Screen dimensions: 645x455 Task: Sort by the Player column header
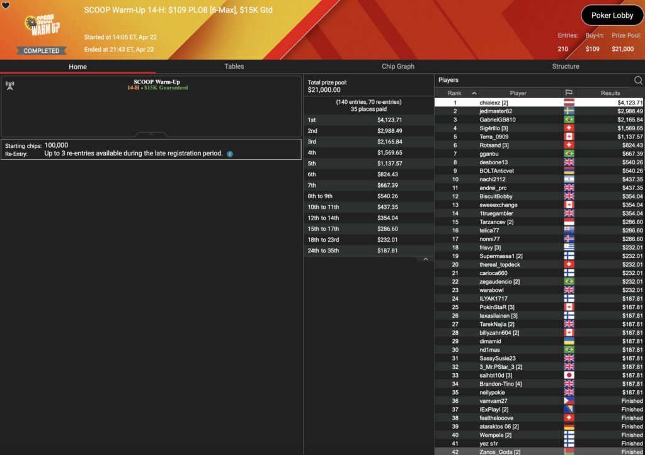pos(518,93)
